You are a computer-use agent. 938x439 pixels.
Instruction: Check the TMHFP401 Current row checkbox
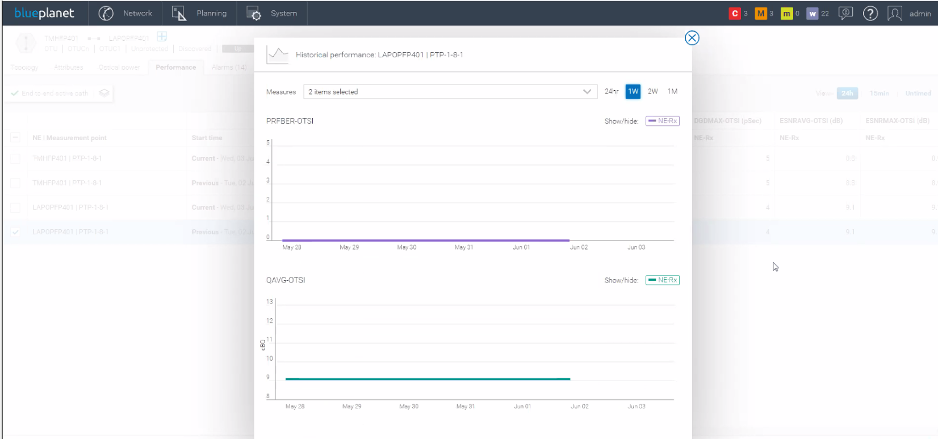click(15, 159)
